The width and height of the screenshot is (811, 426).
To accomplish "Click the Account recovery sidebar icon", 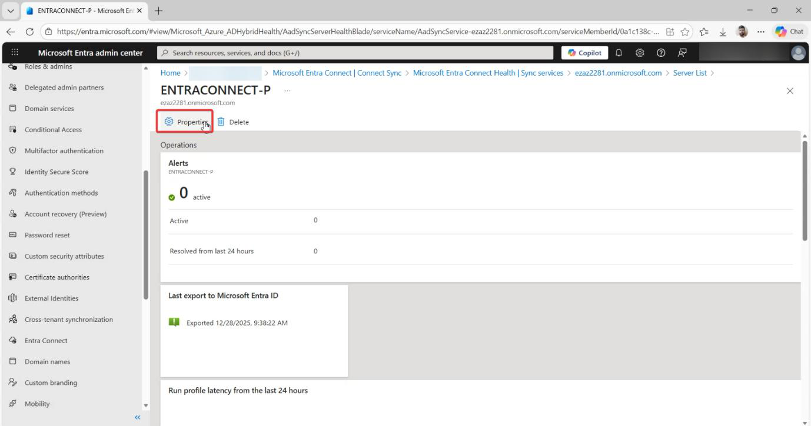I will pyautogui.click(x=12, y=214).
